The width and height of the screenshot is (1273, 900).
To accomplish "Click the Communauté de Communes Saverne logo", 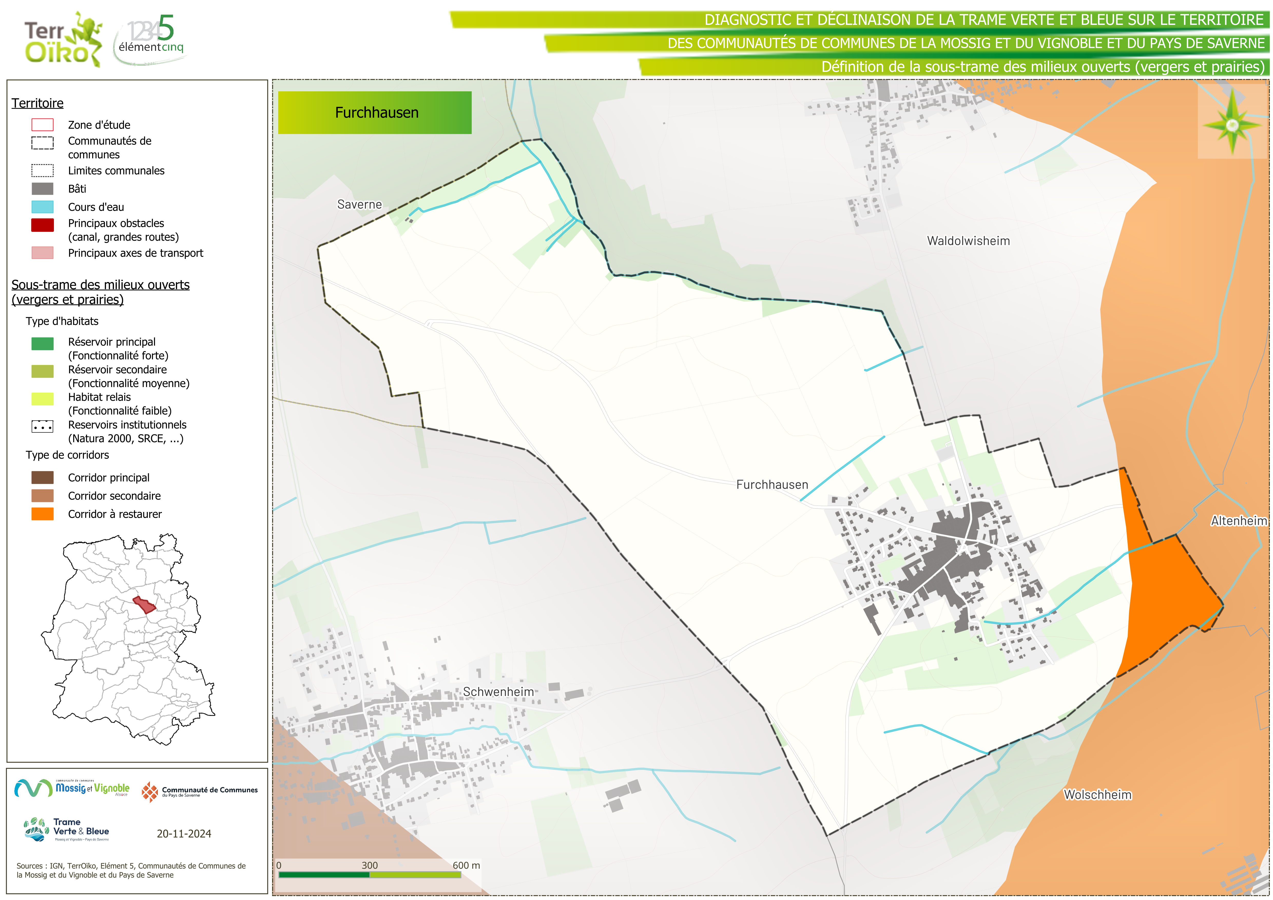I will 200,792.
